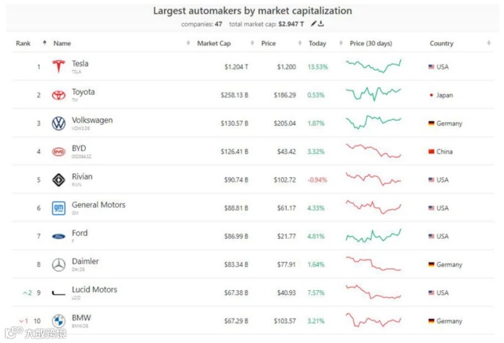Screen dimensions: 504x343
Task: Click the General Motors logo icon
Action: 58,208
